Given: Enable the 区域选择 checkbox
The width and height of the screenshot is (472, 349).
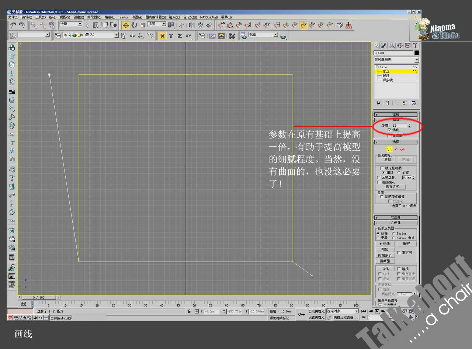Looking at the screenshot, I should (379, 178).
